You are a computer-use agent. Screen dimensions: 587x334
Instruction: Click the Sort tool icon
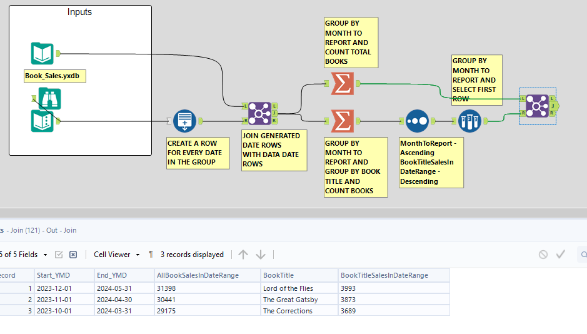tap(417, 121)
